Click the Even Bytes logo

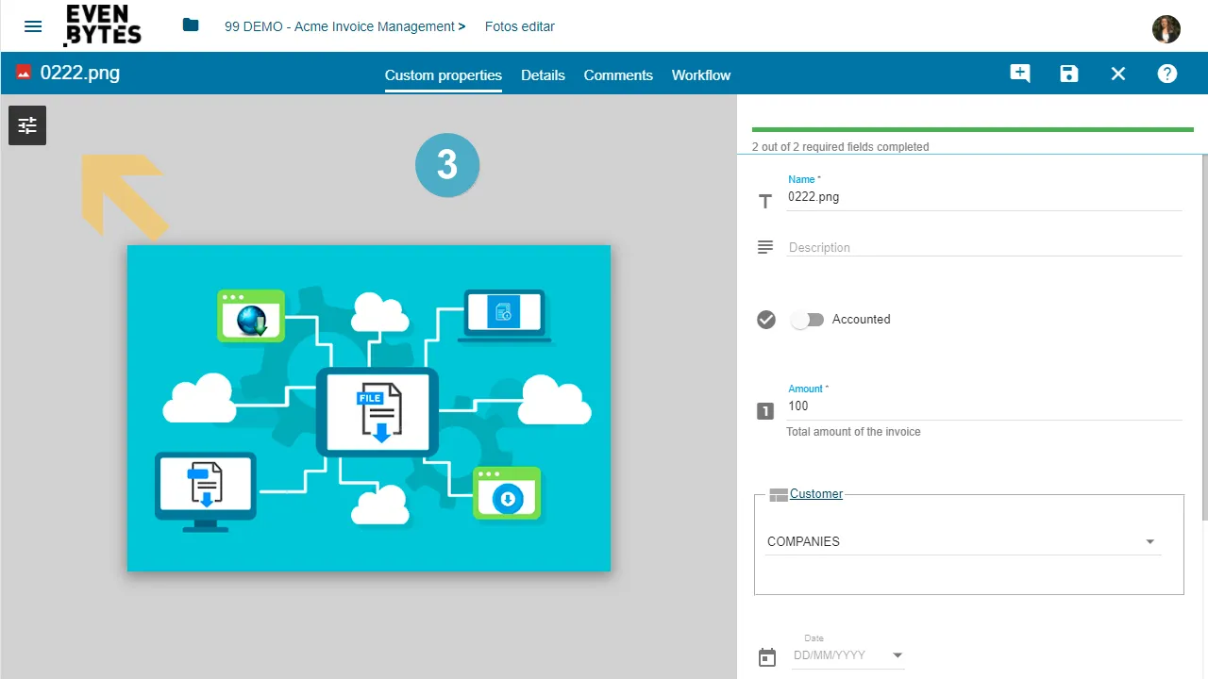(103, 25)
